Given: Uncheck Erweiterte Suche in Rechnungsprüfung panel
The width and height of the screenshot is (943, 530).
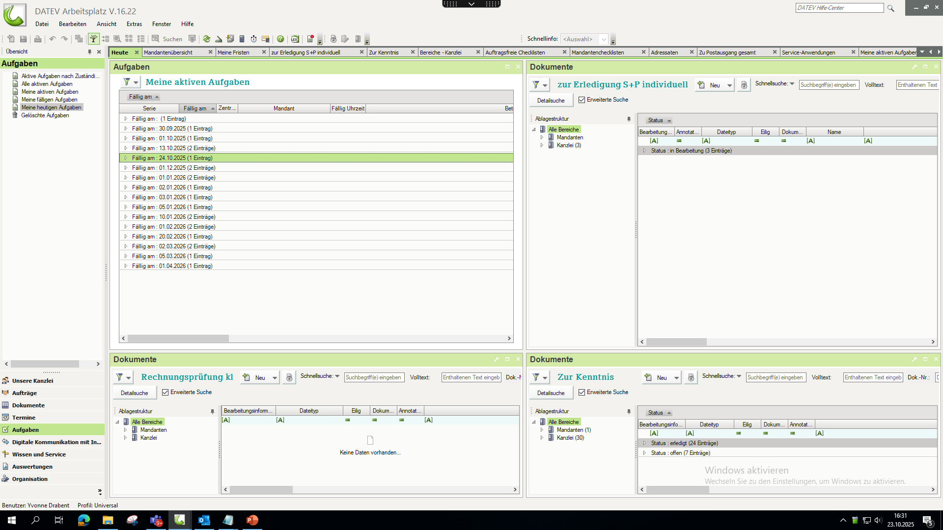Looking at the screenshot, I should pos(166,392).
